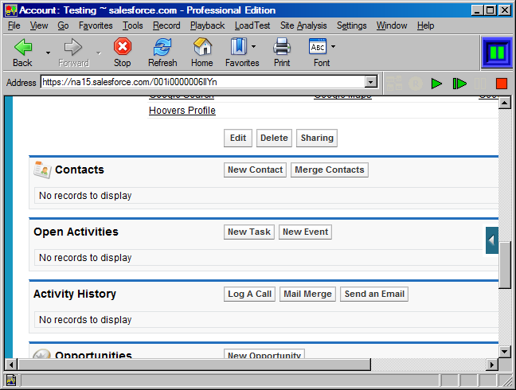
Task: Click the status bar page icon
Action: coord(11,380)
